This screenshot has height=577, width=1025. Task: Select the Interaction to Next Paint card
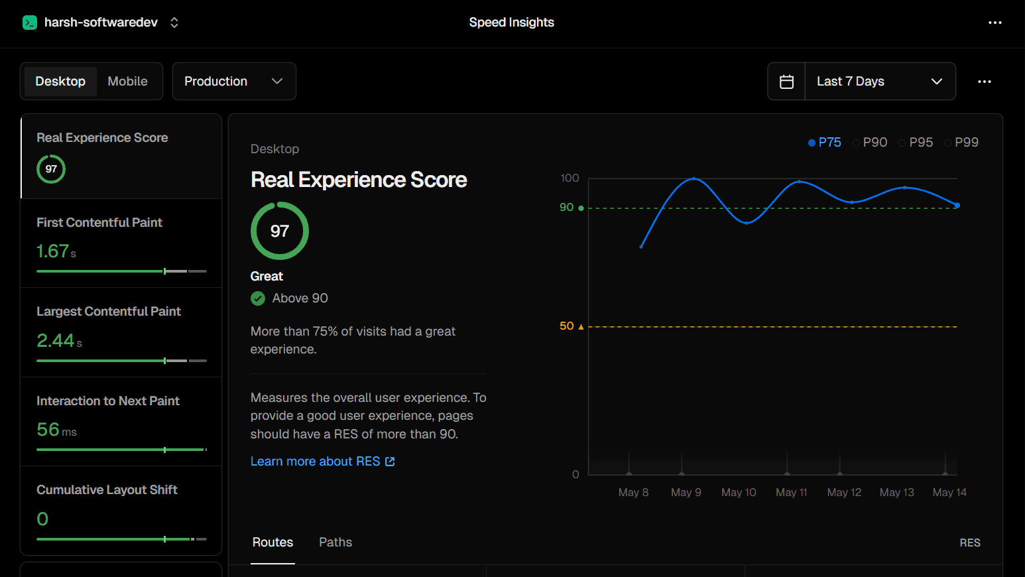tap(121, 422)
